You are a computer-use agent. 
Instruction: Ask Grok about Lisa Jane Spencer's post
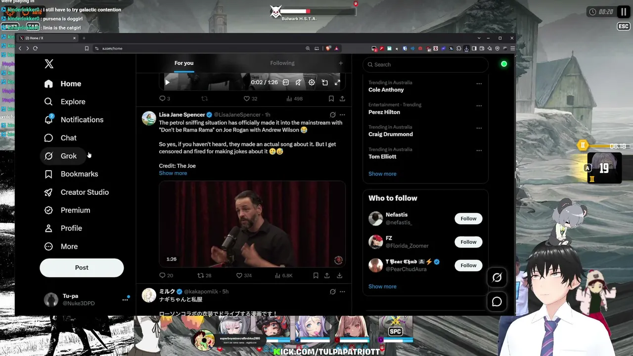(x=333, y=115)
